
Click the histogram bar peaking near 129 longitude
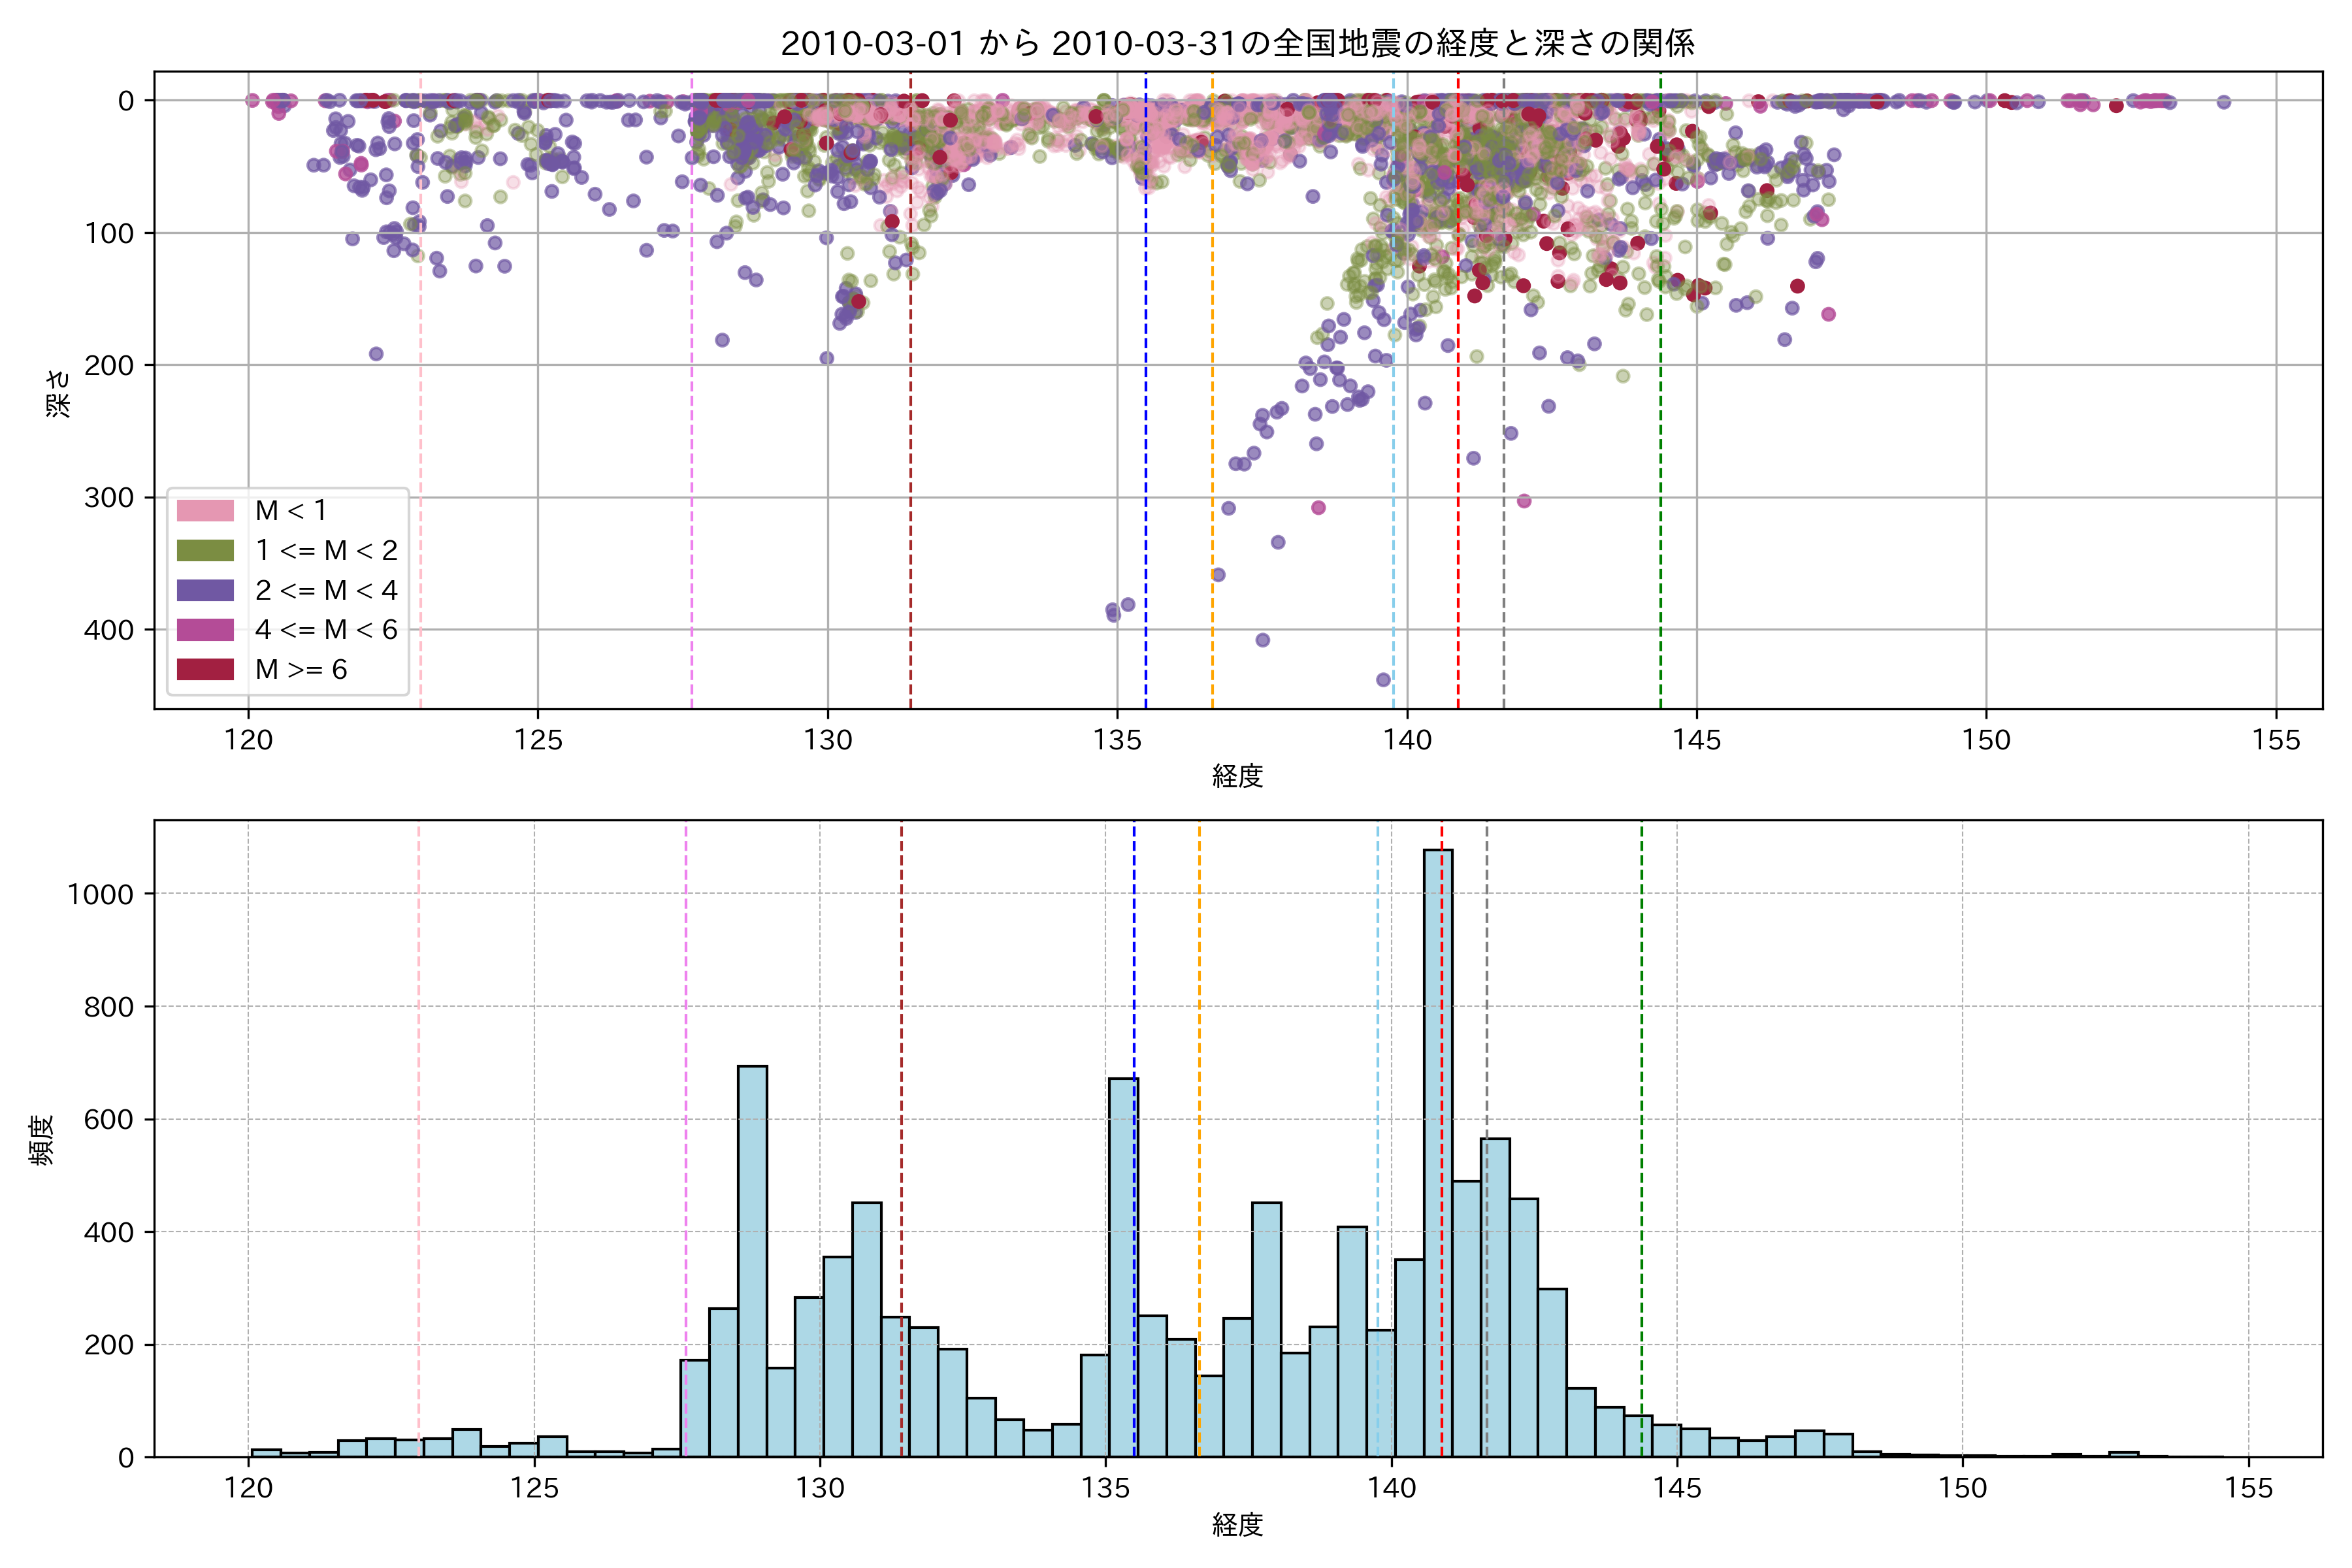(752, 1260)
